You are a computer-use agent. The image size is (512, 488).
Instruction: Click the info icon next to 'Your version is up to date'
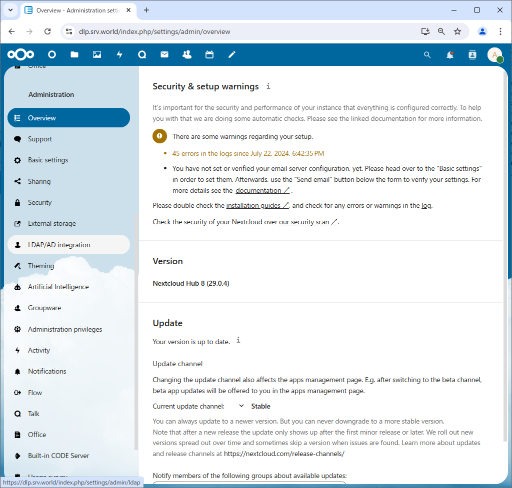pyautogui.click(x=238, y=340)
